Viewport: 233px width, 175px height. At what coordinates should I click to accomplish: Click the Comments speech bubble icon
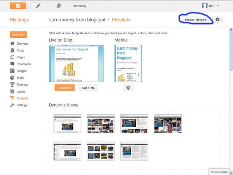(12, 64)
